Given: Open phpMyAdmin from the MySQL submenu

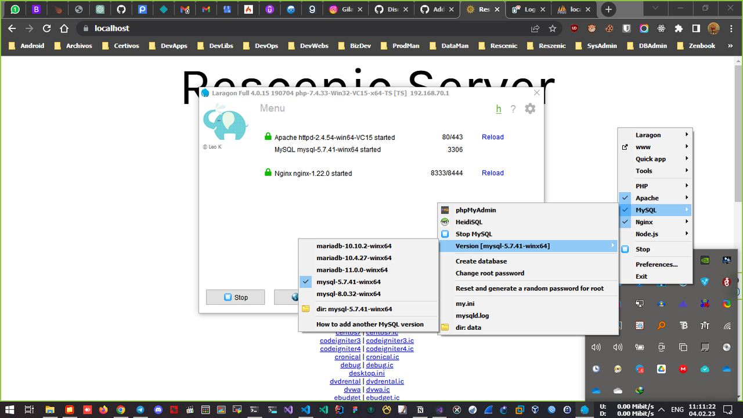Looking at the screenshot, I should click(x=527, y=210).
